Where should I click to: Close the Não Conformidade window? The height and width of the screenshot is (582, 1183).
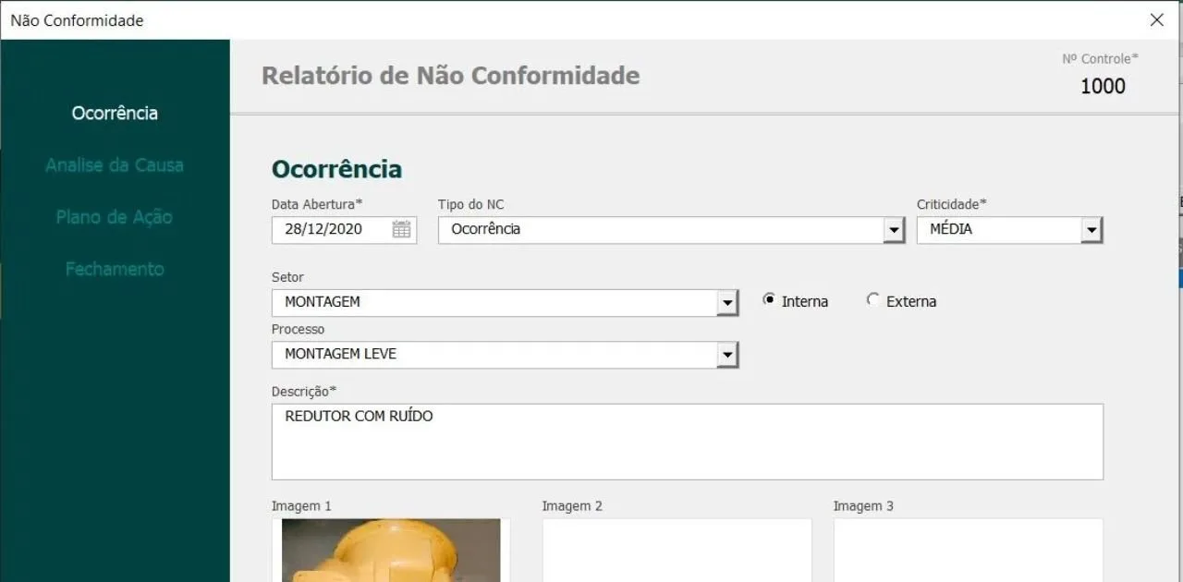click(x=1156, y=19)
